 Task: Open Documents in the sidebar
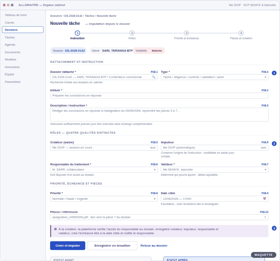12,52
